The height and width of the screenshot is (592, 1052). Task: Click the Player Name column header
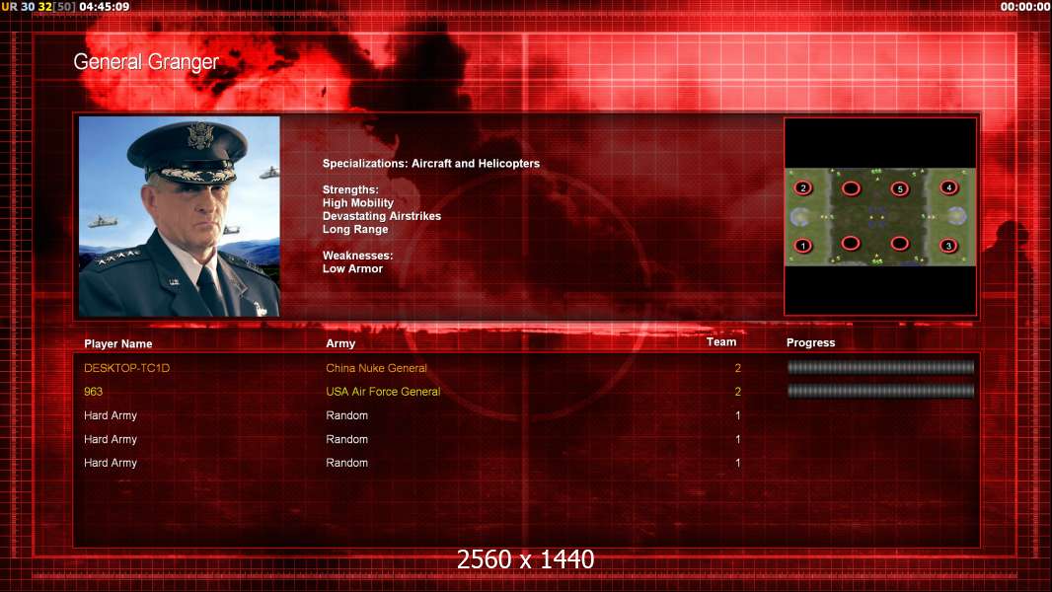(x=118, y=344)
